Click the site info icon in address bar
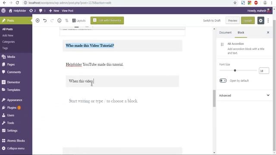276x155 pixels. [x=25, y=3]
